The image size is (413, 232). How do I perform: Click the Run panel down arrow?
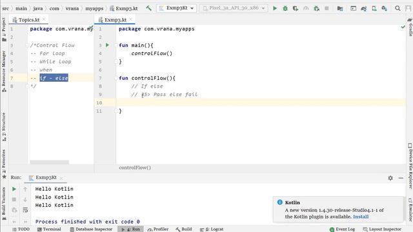25,200
